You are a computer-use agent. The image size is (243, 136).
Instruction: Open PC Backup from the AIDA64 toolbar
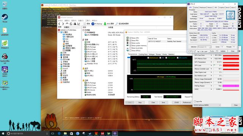click(x=97, y=24)
